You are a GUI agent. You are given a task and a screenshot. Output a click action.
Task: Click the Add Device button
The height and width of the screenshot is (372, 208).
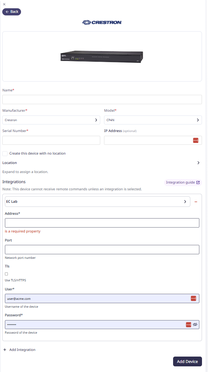tap(187, 361)
